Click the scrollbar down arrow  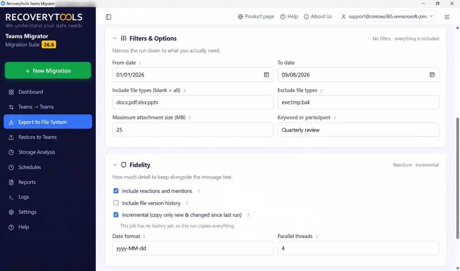(x=458, y=268)
